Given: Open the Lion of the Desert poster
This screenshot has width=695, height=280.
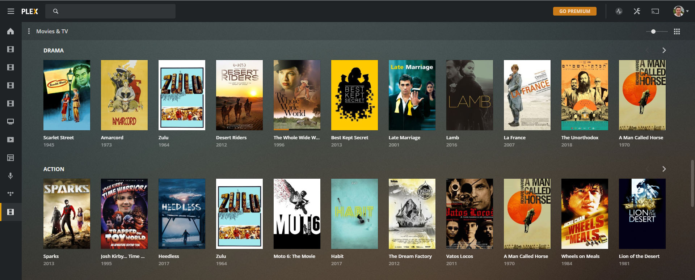Looking at the screenshot, I should coord(642,214).
